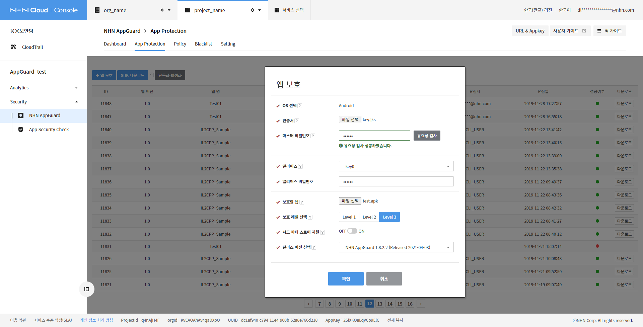Switch to the Blacklist tab
The image size is (643, 327).
pos(204,44)
